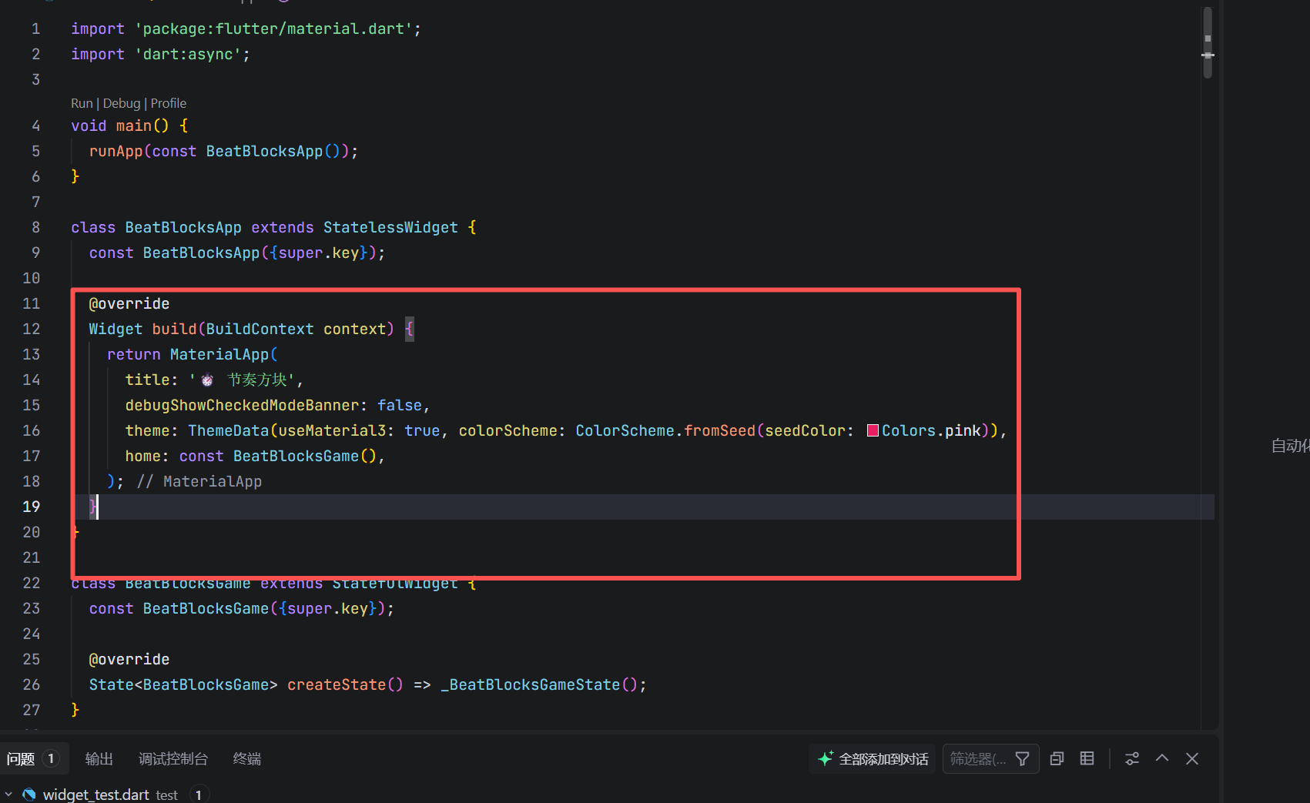Open panel settings sliders icon
This screenshot has width=1310, height=803.
pyautogui.click(x=1132, y=759)
